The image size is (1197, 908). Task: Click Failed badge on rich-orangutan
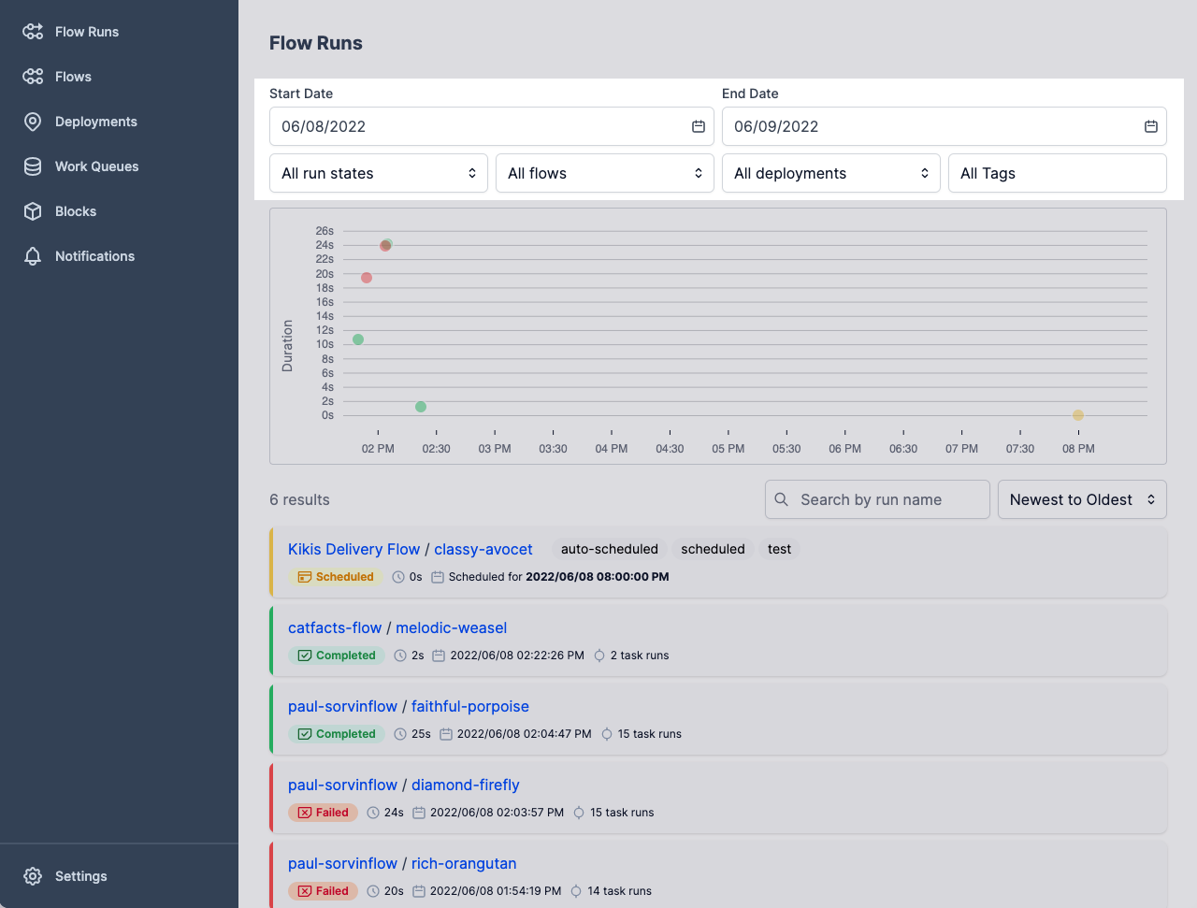tap(323, 891)
